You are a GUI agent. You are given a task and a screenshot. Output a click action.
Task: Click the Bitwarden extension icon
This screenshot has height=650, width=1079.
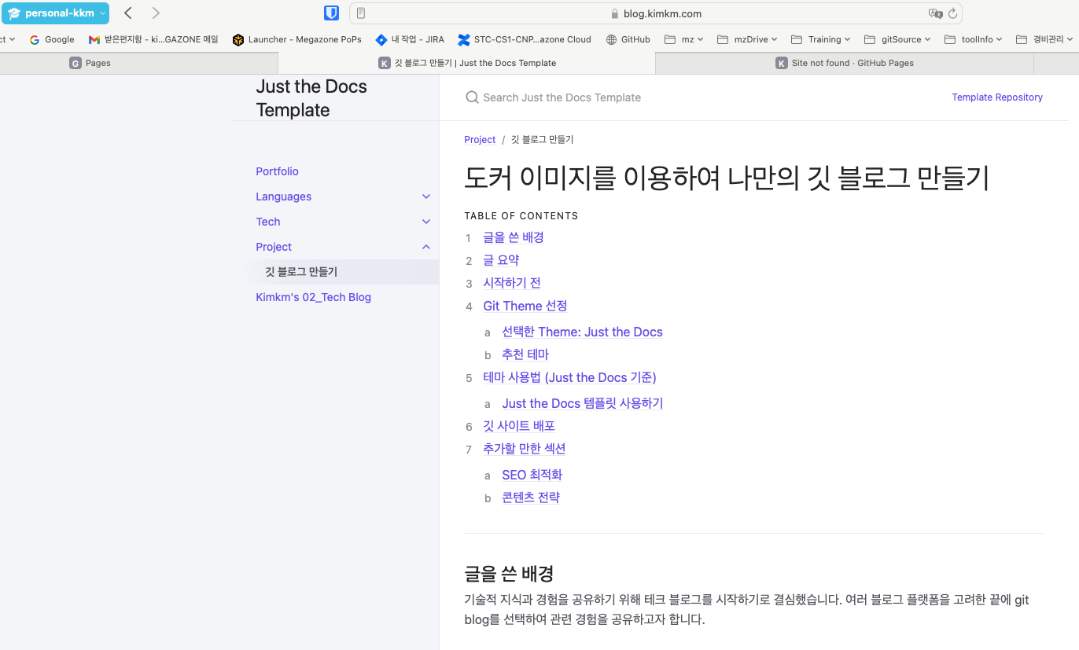click(331, 13)
